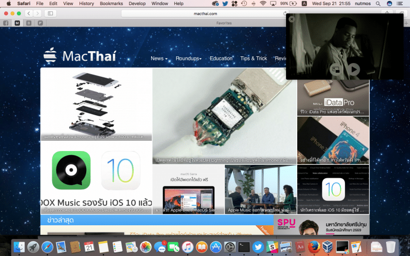410x256 pixels.
Task: Click the Safari compass Dock icon
Action: [47, 247]
